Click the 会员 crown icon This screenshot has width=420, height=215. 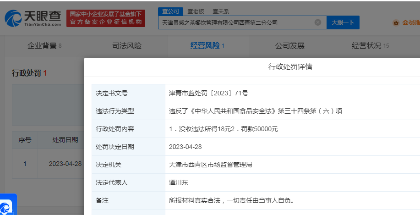click(396, 23)
